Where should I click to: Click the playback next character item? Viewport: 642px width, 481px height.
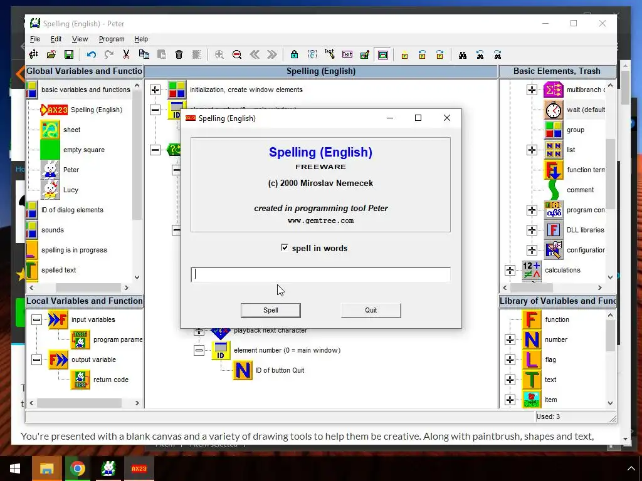tap(270, 330)
